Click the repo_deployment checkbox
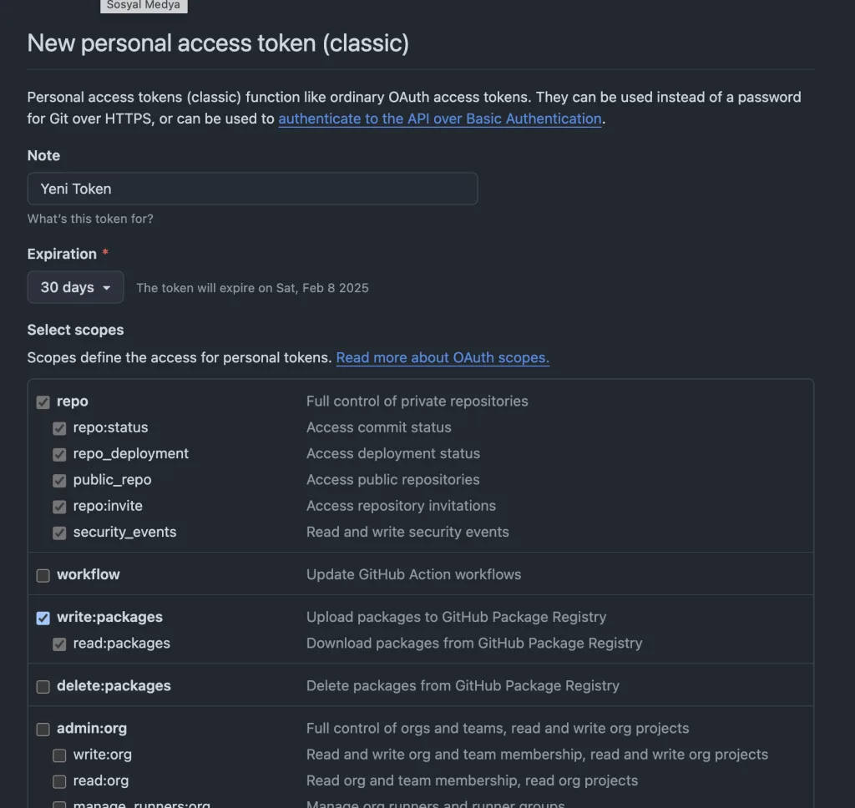 59,455
